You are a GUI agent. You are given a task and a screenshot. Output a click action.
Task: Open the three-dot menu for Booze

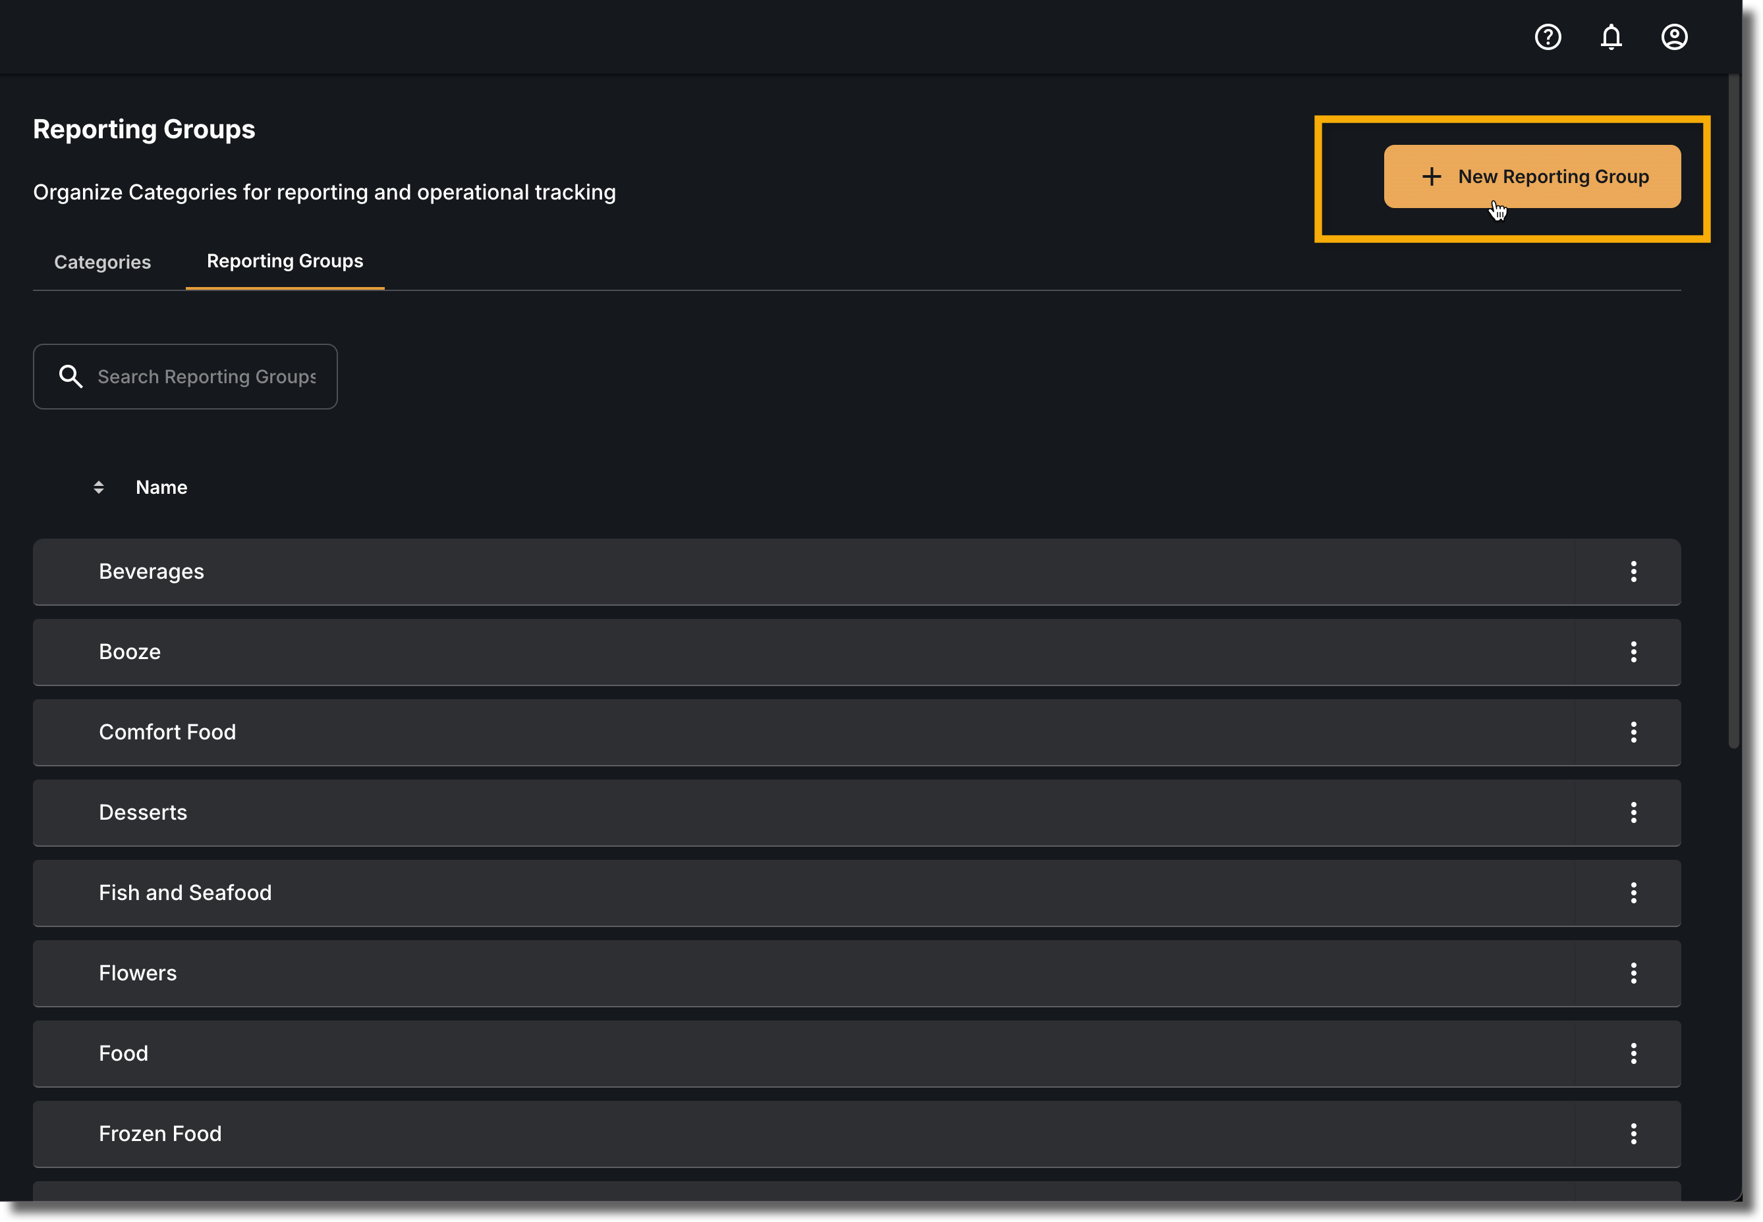click(1633, 652)
